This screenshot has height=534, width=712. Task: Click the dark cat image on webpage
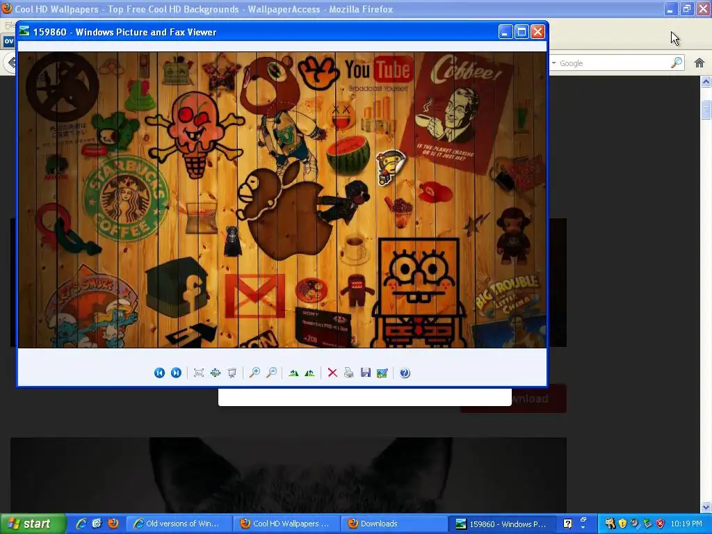(289, 475)
